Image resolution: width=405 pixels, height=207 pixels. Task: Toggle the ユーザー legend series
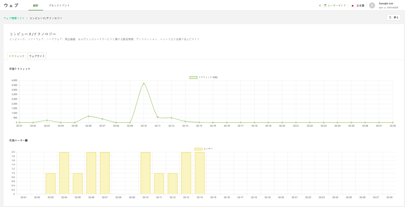(x=203, y=149)
